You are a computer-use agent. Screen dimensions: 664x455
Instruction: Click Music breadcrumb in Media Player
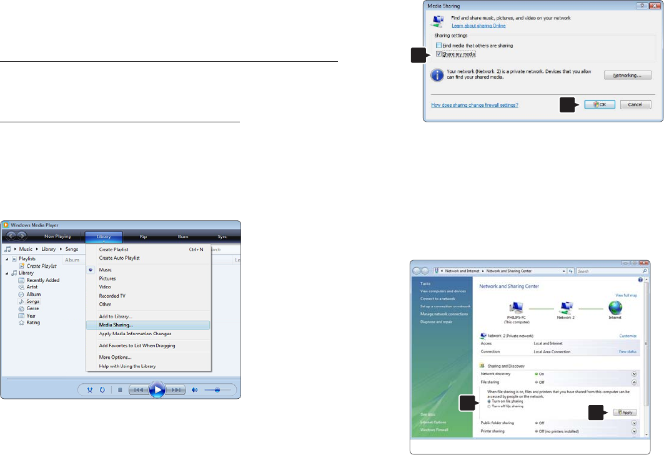[26, 249]
